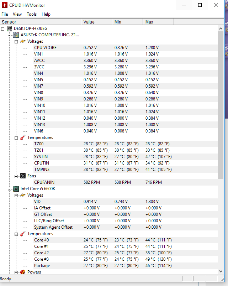Click the CPU Voltages zigzag icon

[x=23, y=195]
